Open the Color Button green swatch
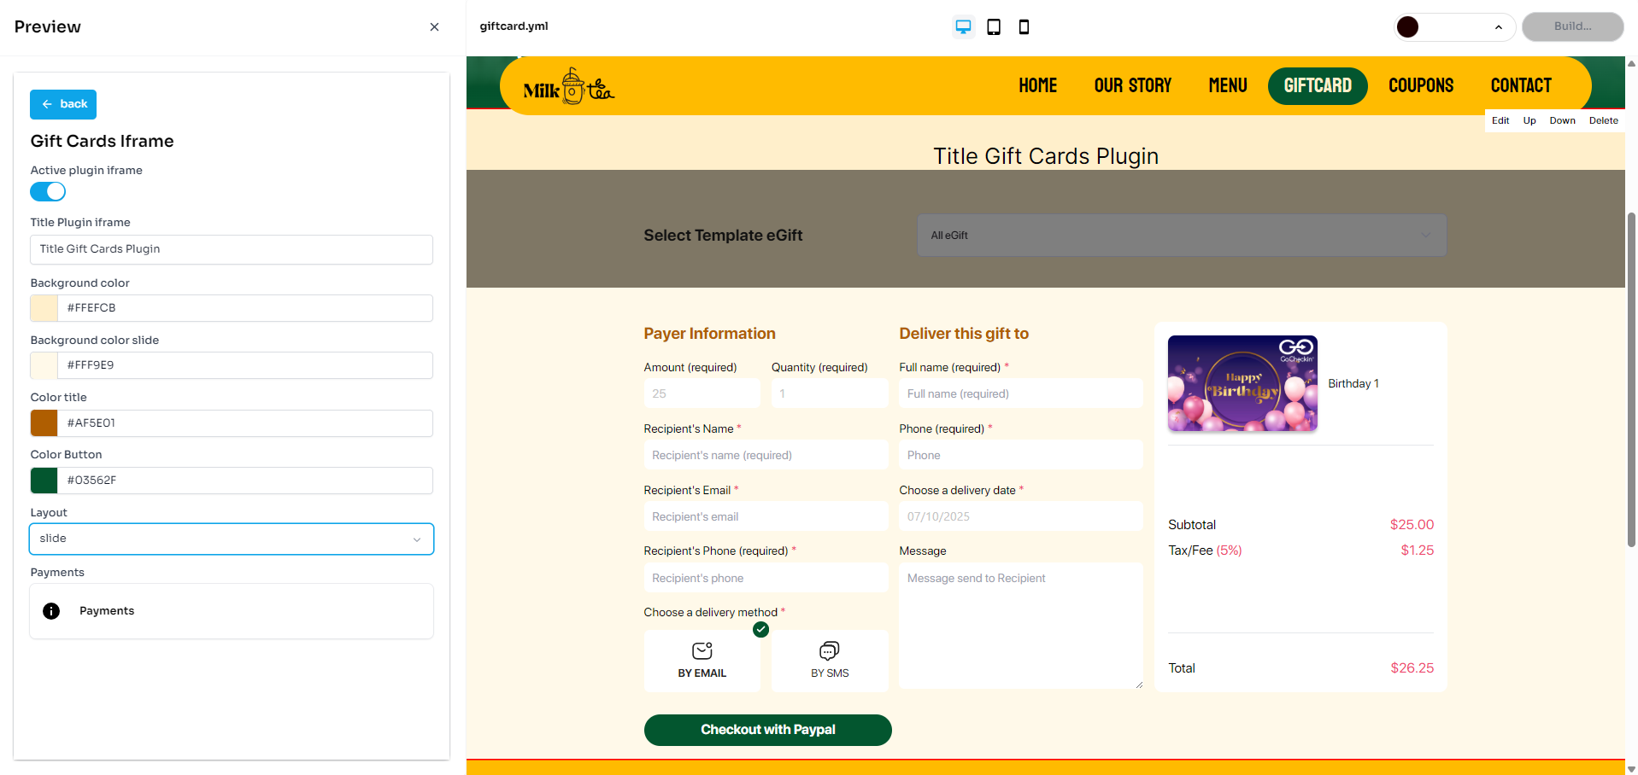 click(x=44, y=481)
